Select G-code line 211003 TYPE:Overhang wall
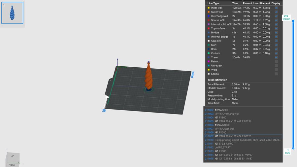This screenshot has height=167, width=297. [x=243, y=114]
